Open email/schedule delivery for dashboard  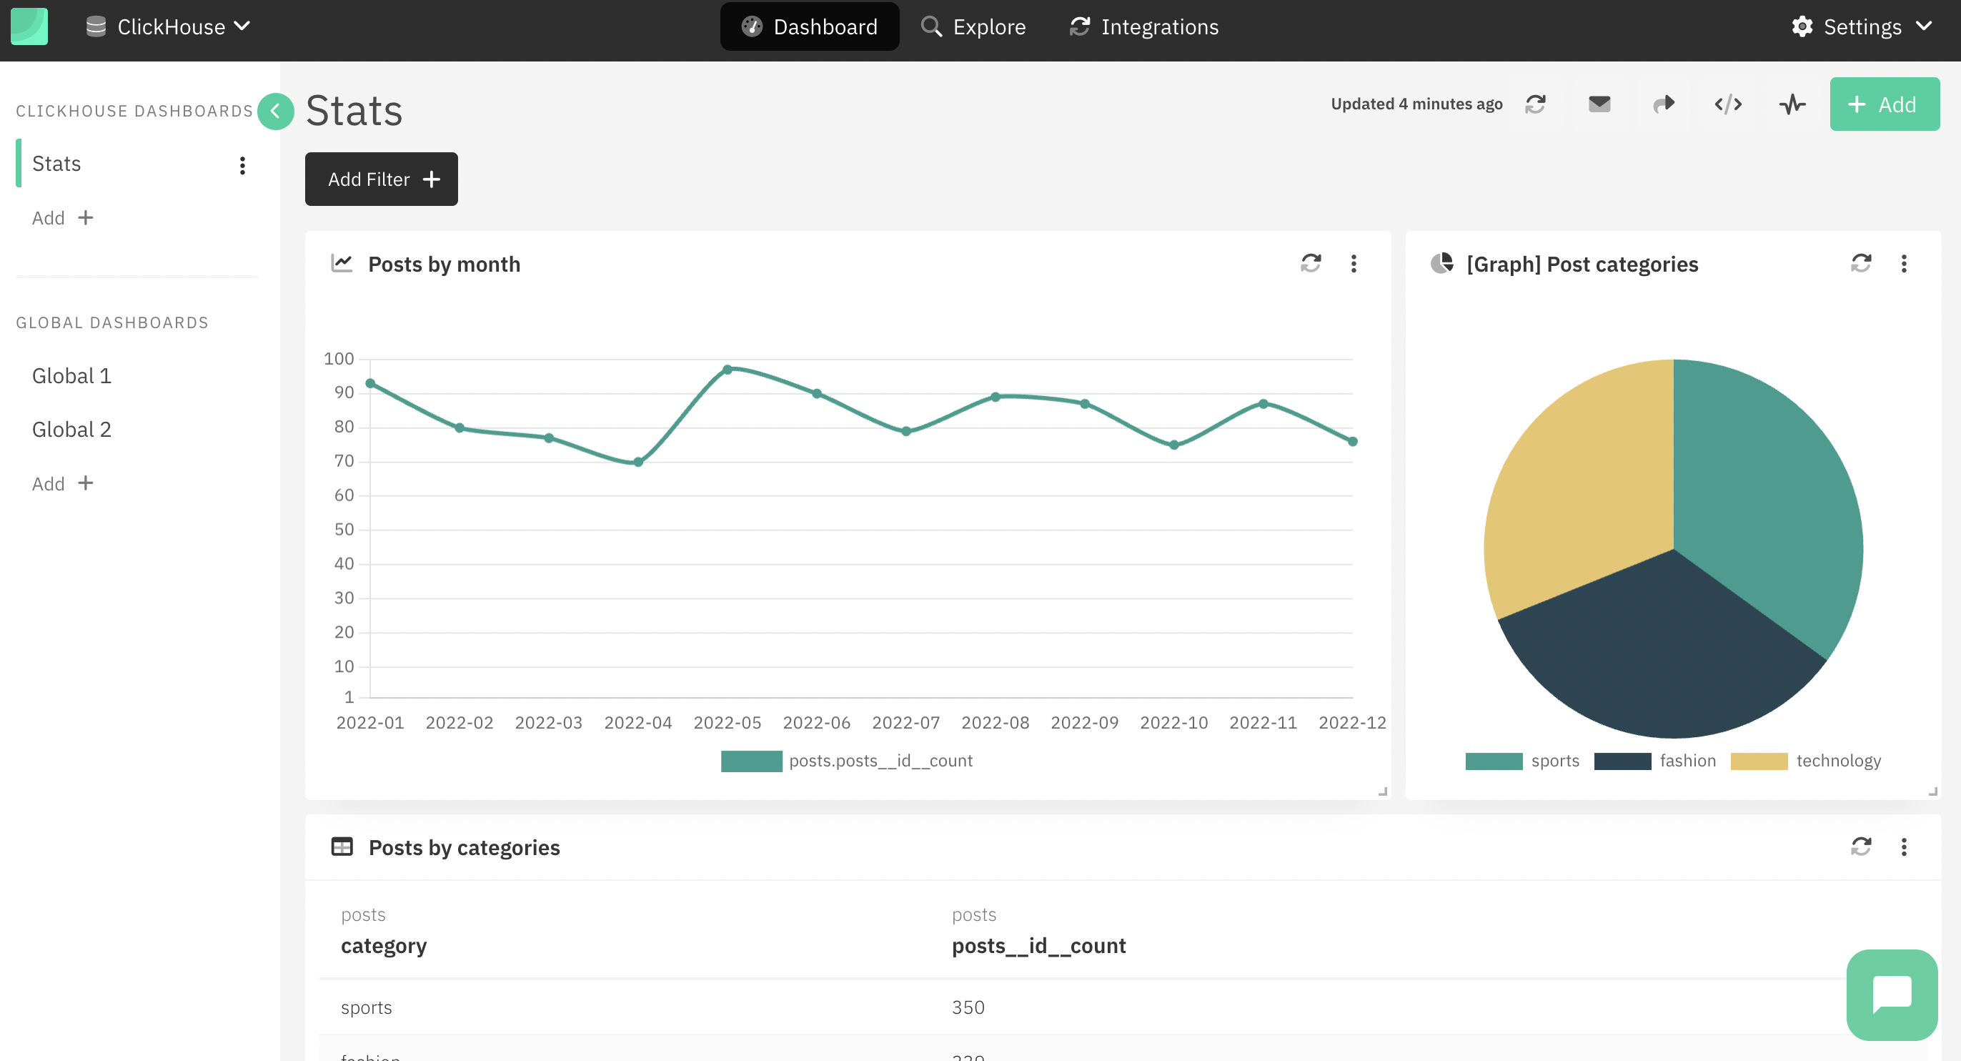coord(1599,104)
